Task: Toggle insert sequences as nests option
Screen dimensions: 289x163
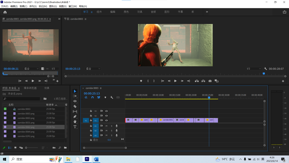Action: pyautogui.click(x=86, y=97)
